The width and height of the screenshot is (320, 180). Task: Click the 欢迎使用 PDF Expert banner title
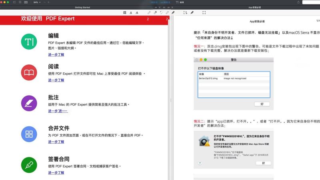pos(48,18)
